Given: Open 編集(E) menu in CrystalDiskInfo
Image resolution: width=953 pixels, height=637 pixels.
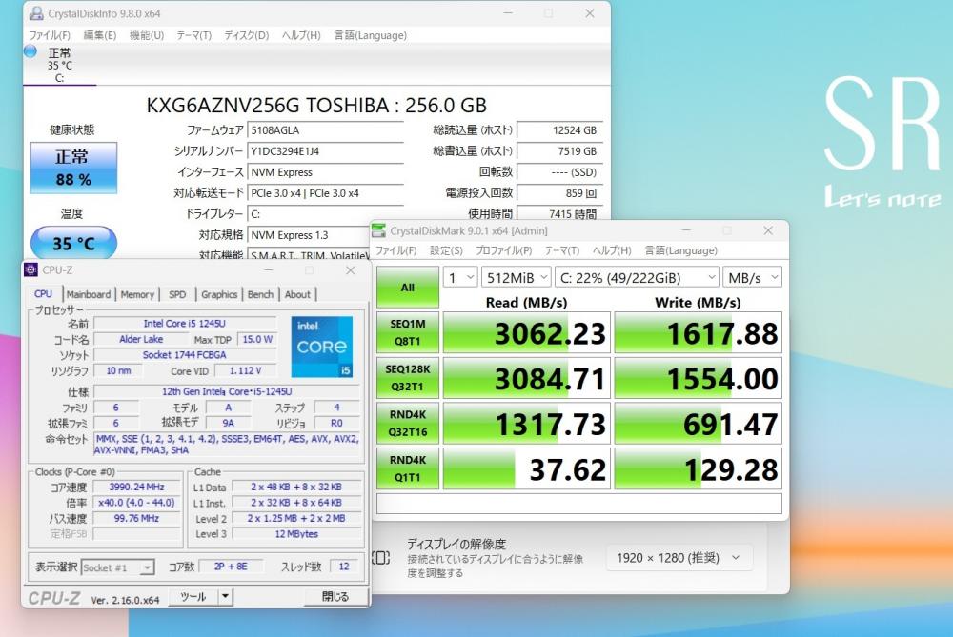Looking at the screenshot, I should pos(100,35).
